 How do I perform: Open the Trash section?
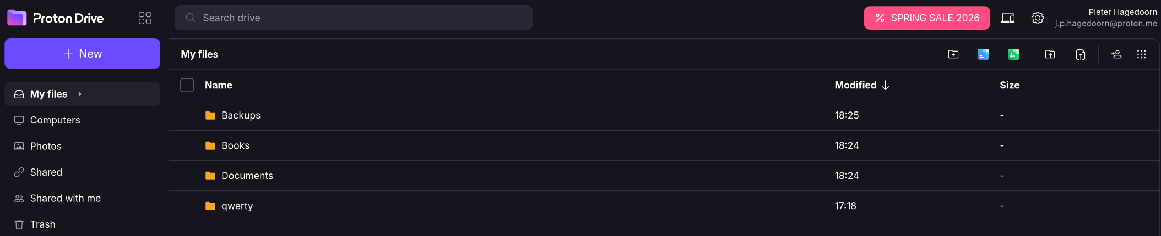coord(42,224)
